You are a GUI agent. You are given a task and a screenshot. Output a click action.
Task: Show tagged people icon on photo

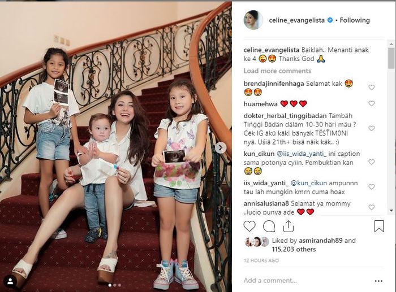10,281
